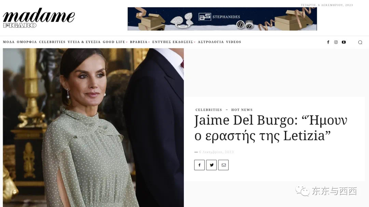This screenshot has height=207, width=369.
Task: Share article via email envelope button
Action: (x=223, y=165)
